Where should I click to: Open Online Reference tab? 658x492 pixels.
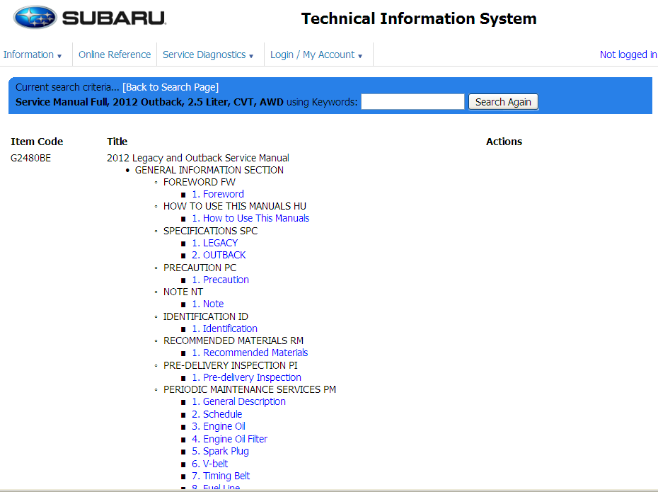coord(115,55)
